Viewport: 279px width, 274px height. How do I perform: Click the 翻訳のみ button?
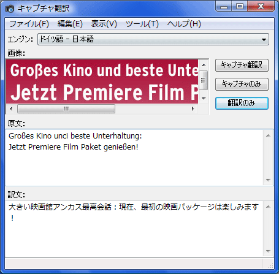[x=242, y=103]
